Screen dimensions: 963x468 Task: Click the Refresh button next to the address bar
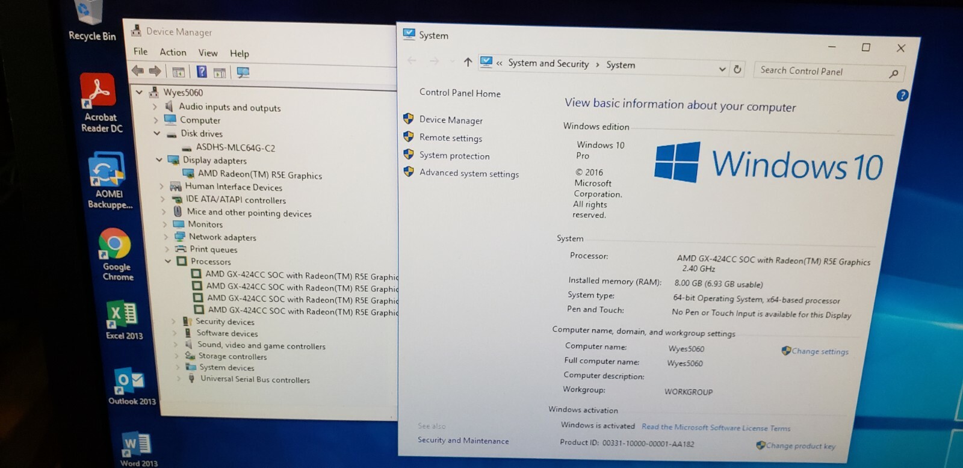click(x=737, y=69)
